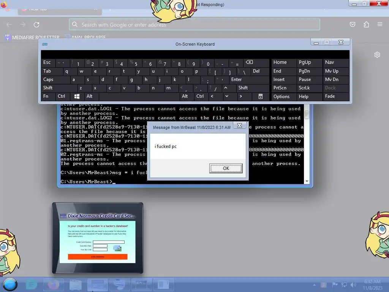The image size is (389, 292).
Task: Open the Firefox hamburger menu
Action: tap(380, 24)
